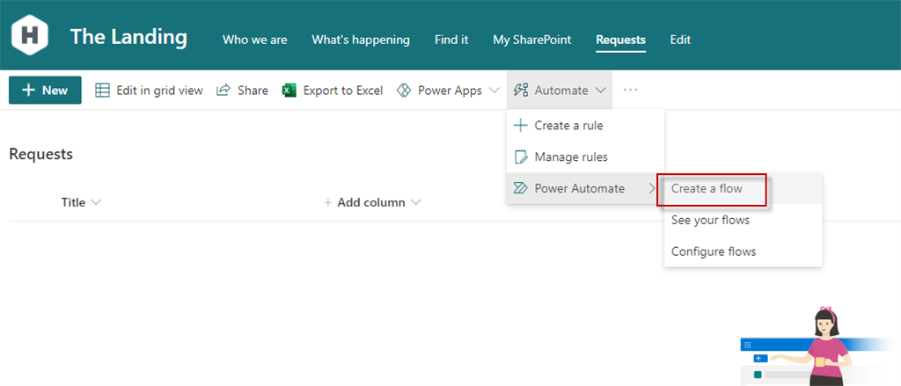Open the My SharePoint navigation link
The height and width of the screenshot is (386, 901).
[532, 40]
